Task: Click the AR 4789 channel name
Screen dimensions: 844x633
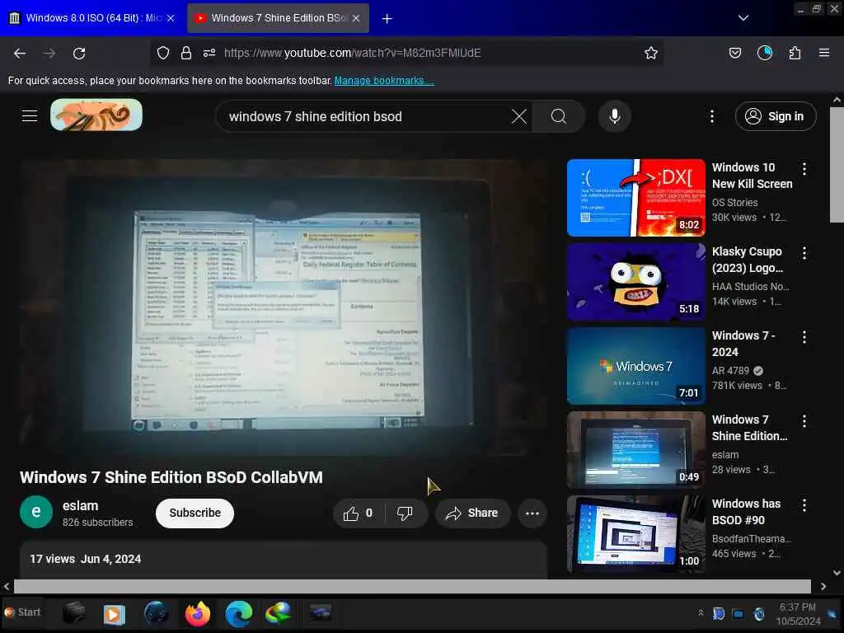Action: pyautogui.click(x=730, y=370)
